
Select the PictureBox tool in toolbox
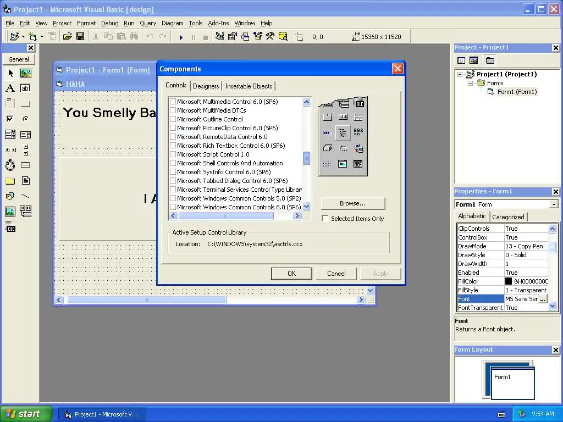pos(25,73)
